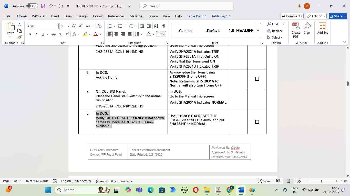Click the Format Painter icon
Viewport: 350px width, 196px height.
(x=19, y=37)
